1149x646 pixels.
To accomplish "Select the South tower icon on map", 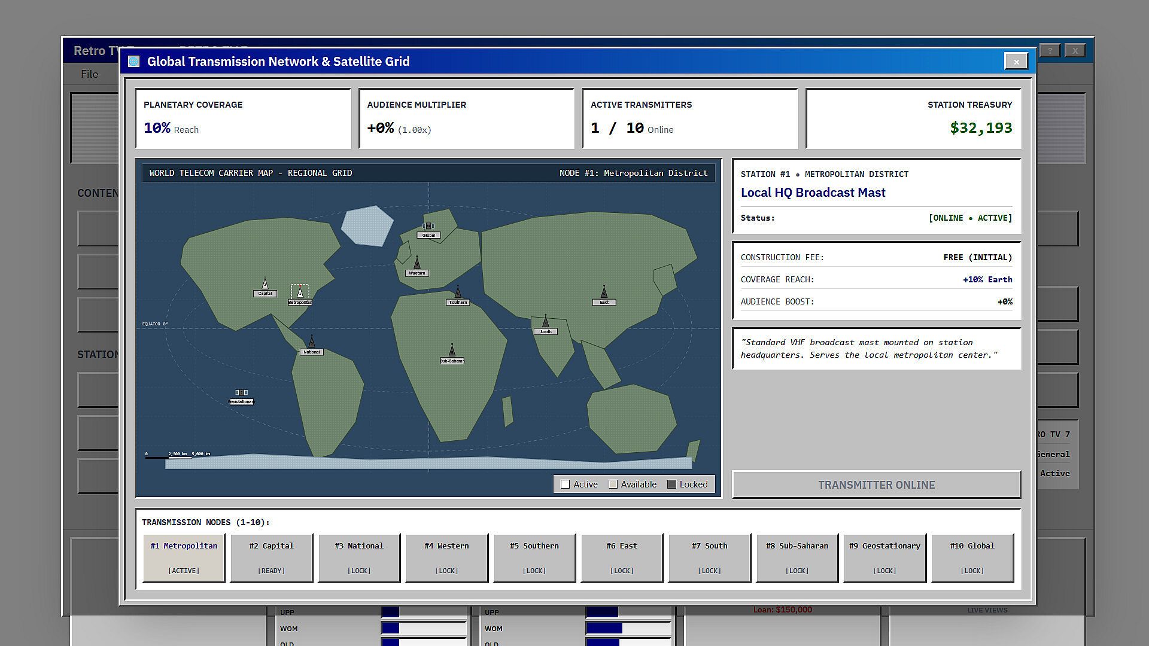I will click(x=545, y=321).
